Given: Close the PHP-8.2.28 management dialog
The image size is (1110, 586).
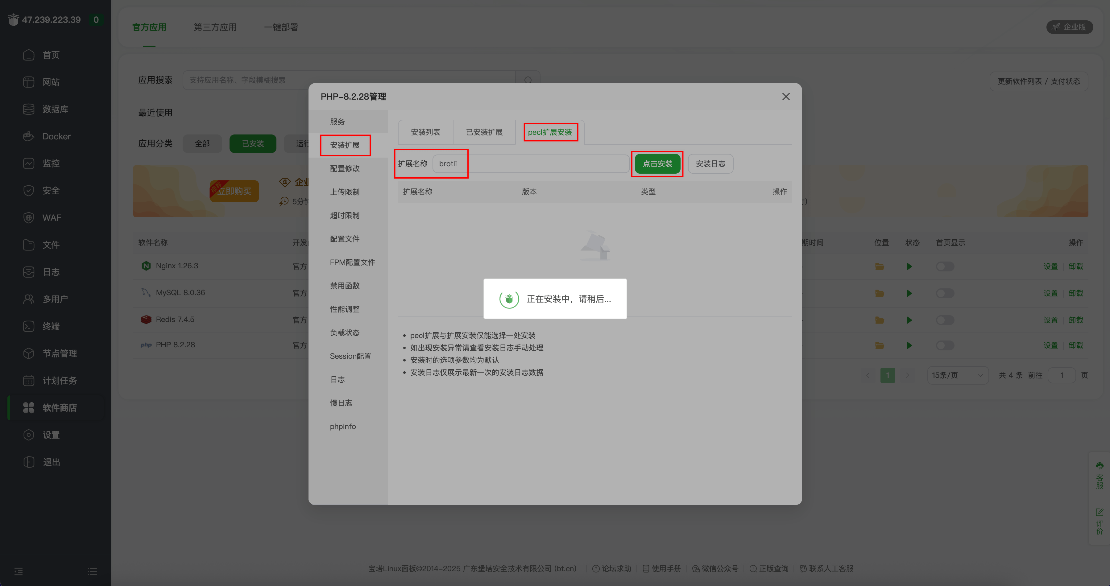Looking at the screenshot, I should click(785, 97).
